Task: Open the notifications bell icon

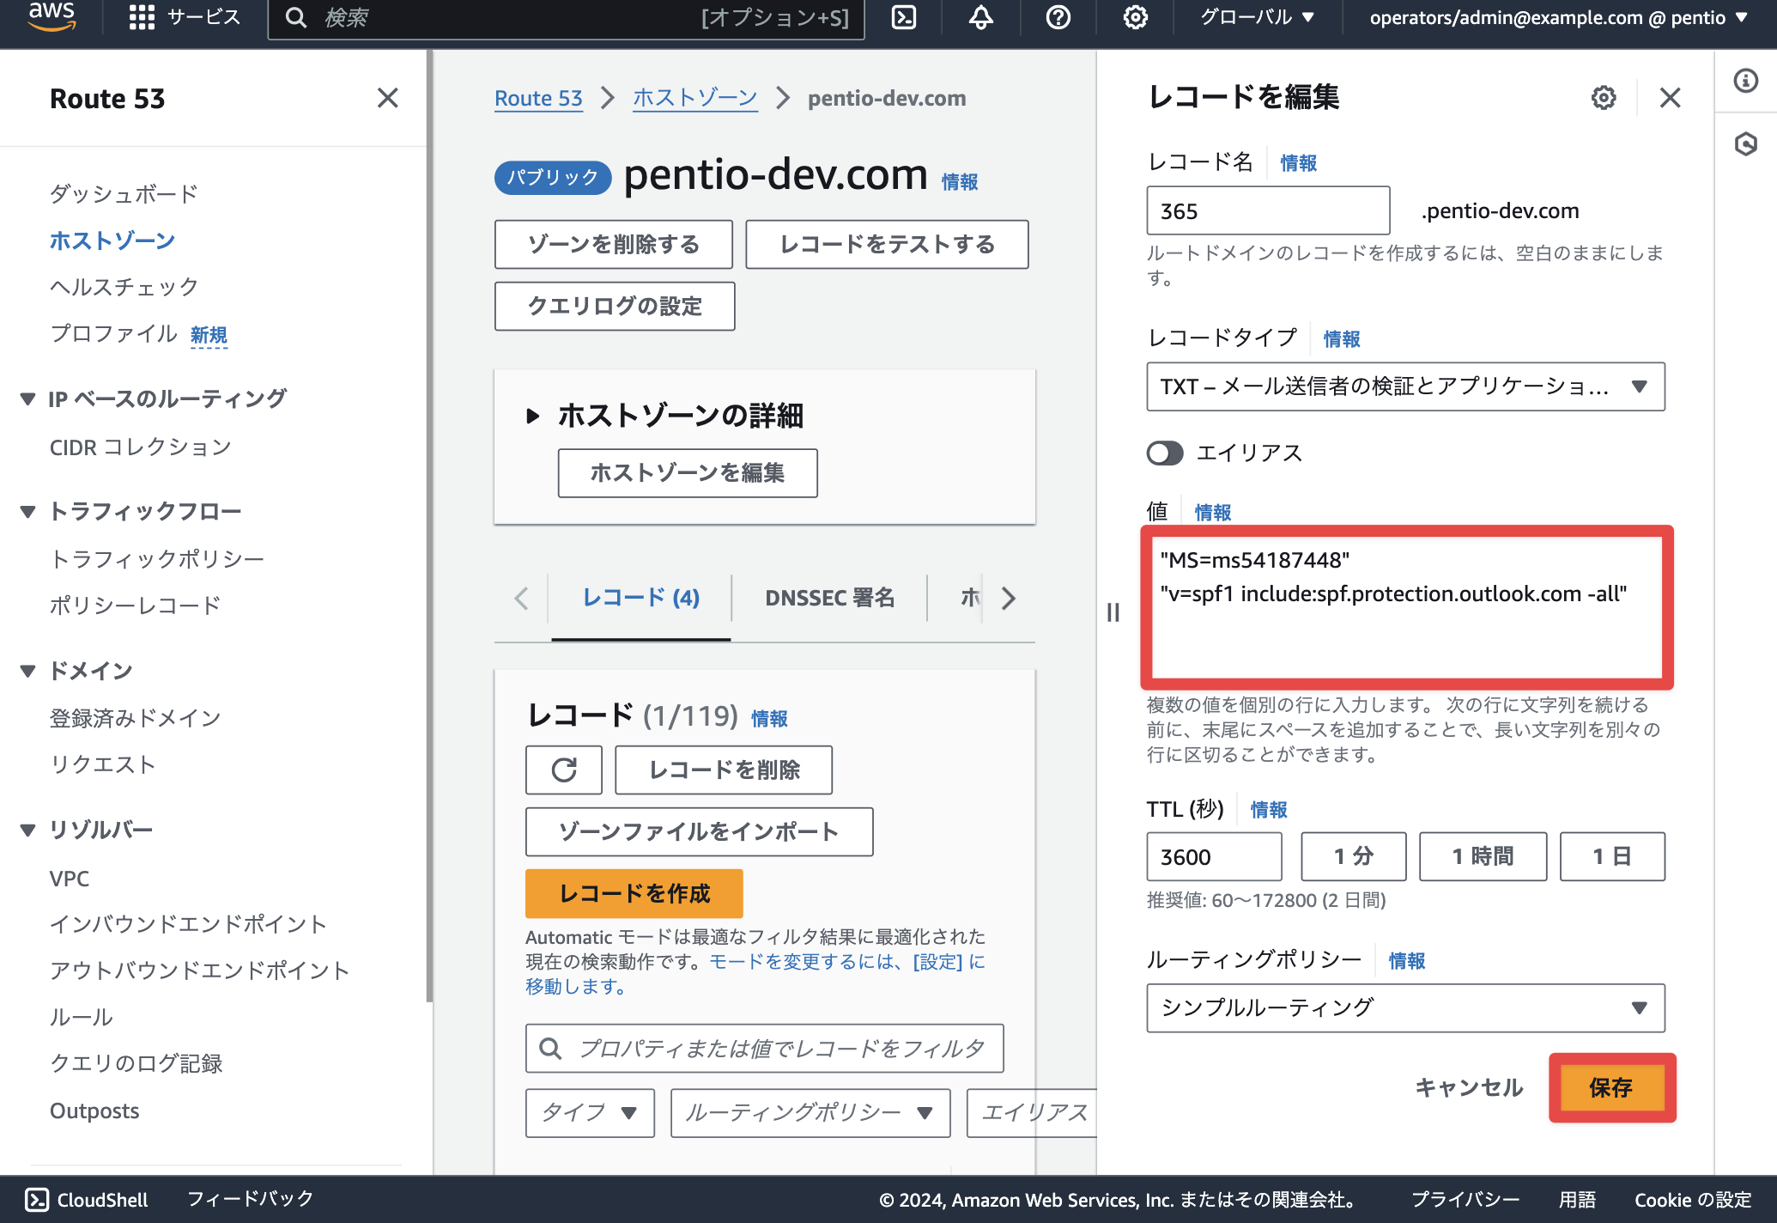Action: [981, 17]
